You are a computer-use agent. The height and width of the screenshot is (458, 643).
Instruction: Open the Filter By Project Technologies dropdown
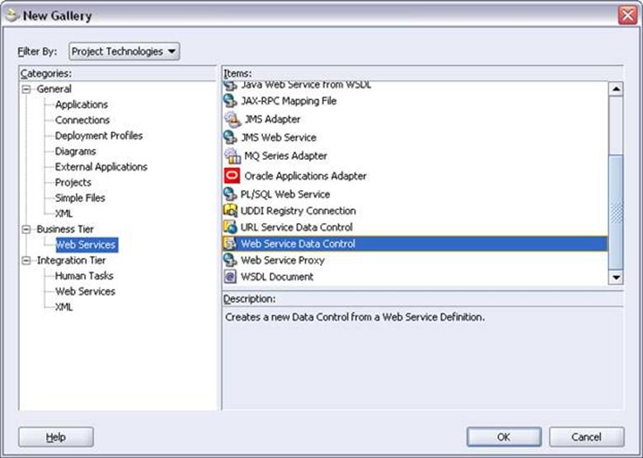(124, 51)
